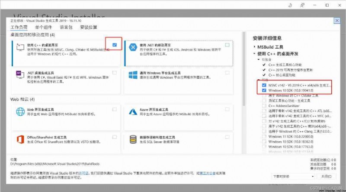Click the C++ 生成工具核心功能 included item
Image resolution: width=346 pixels, height=192 pixels.
point(285,65)
